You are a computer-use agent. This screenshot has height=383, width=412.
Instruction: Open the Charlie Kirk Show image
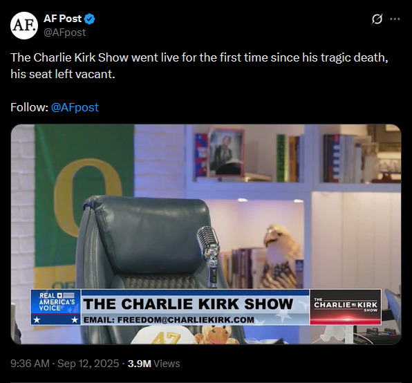click(206, 234)
